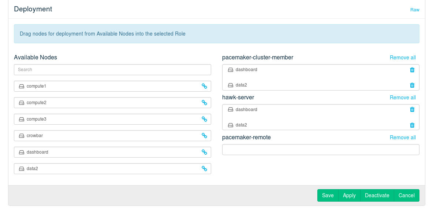Remove data2 from hawk-server using trash icon
This screenshot has width=433, height=213.
[x=412, y=125]
